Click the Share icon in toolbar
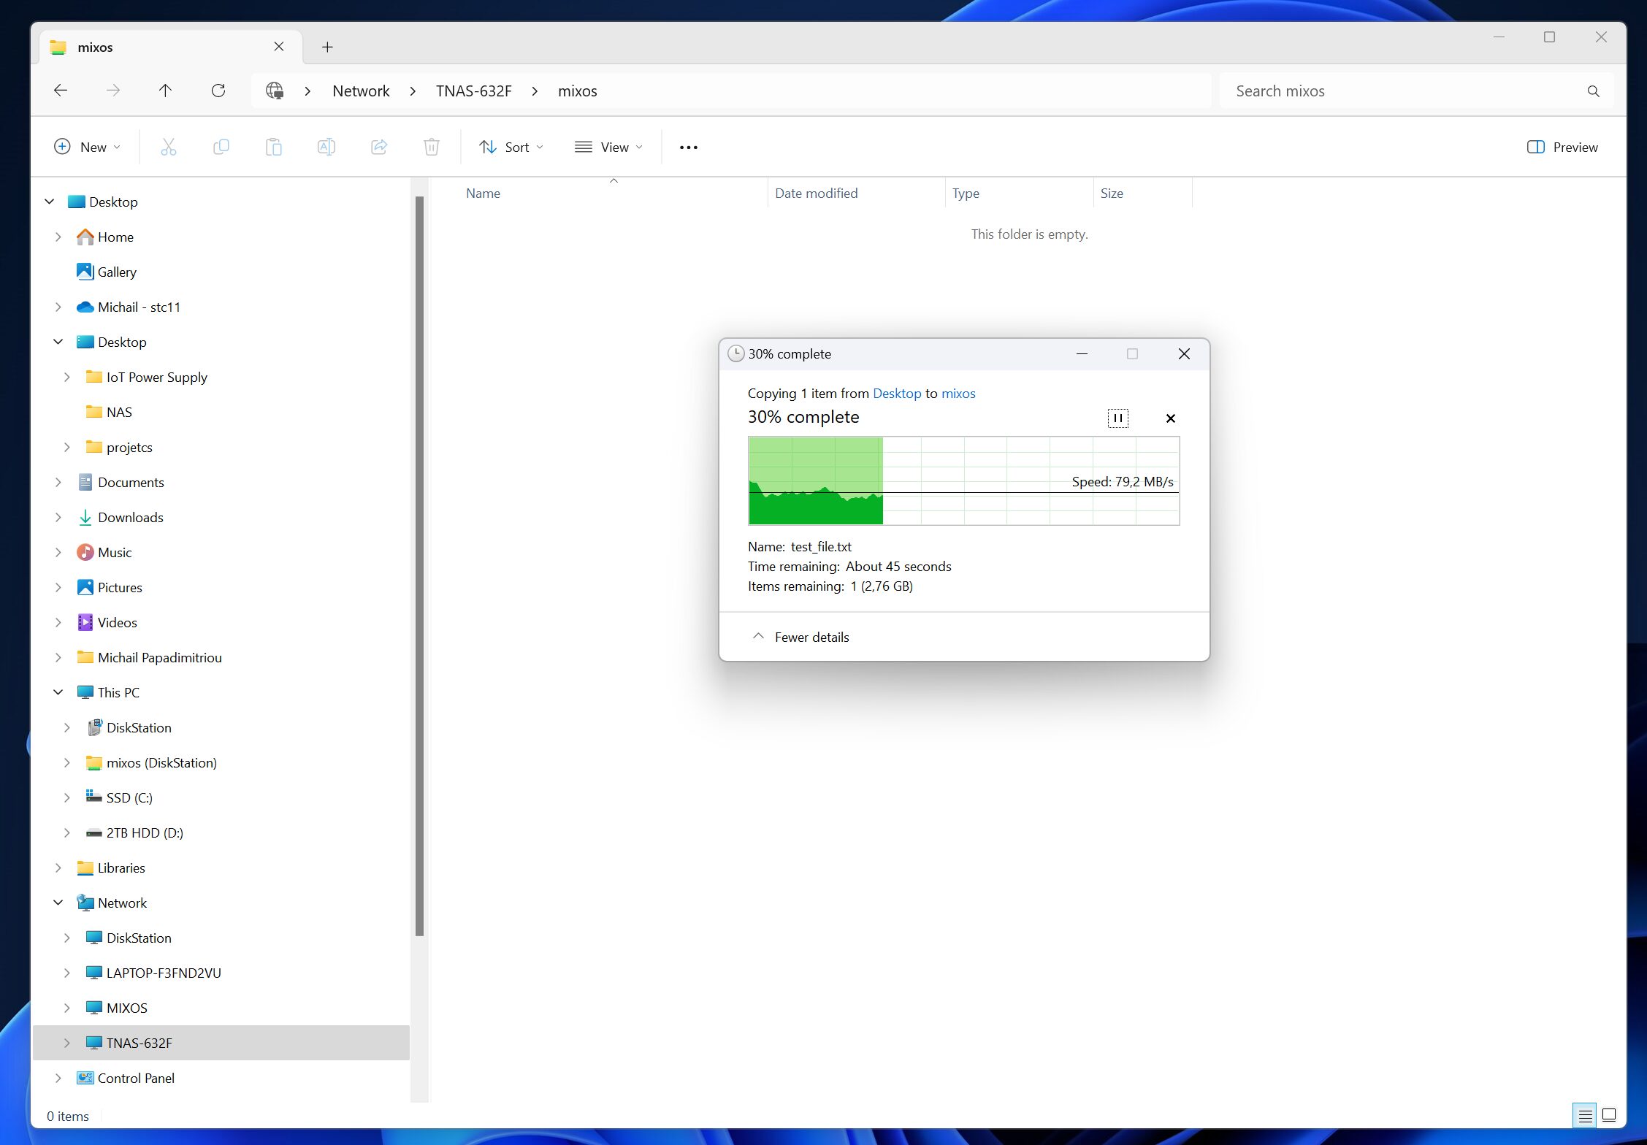This screenshot has width=1647, height=1145. [x=379, y=147]
